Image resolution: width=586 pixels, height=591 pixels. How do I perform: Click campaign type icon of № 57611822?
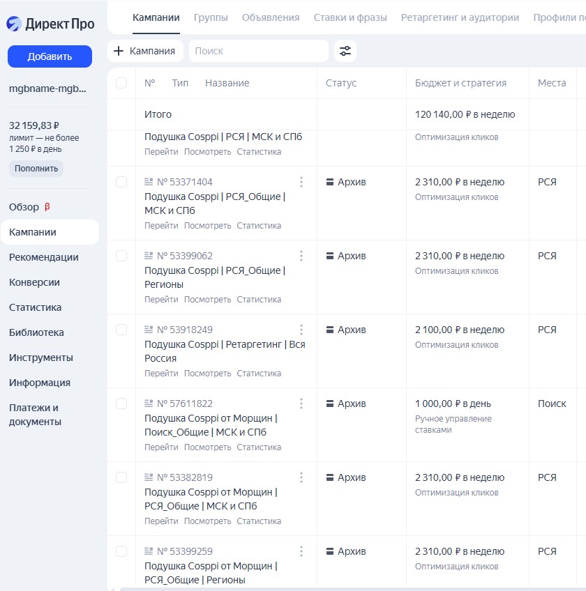tap(149, 404)
